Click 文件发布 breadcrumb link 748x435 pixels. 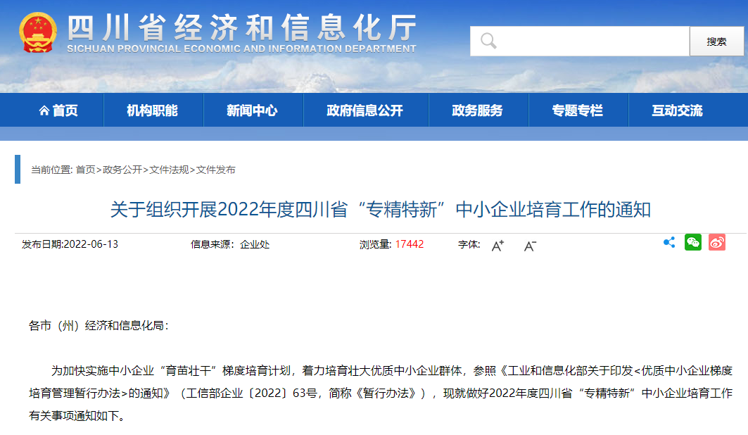(216, 170)
